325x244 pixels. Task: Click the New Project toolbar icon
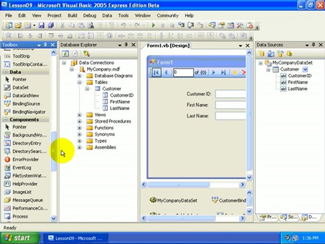tap(9, 25)
